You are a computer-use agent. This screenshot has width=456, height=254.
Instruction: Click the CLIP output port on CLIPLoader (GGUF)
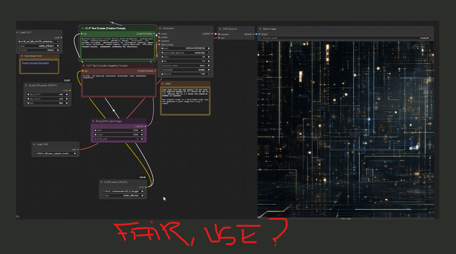coord(146,187)
